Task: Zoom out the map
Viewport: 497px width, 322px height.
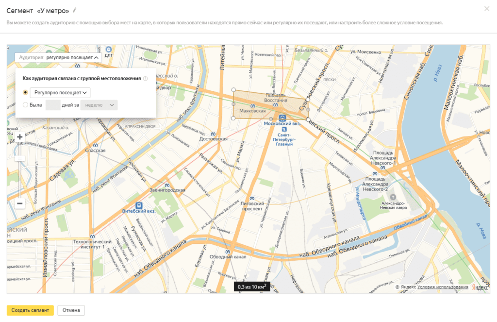Action: coord(19,203)
